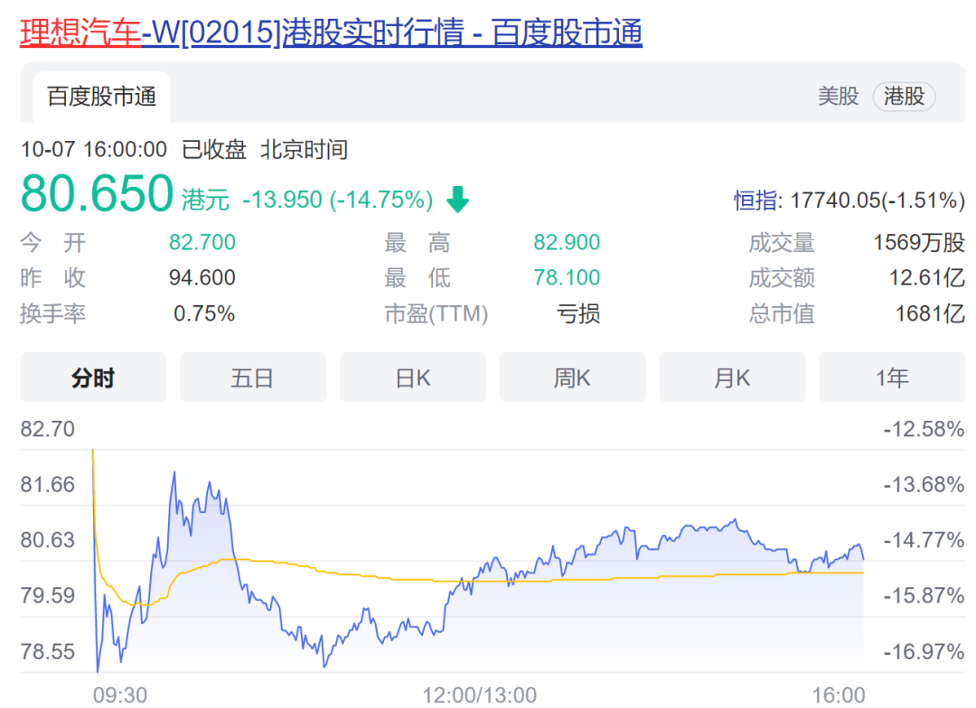Click the intraday price chart area
976x708 pixels.
point(478,561)
